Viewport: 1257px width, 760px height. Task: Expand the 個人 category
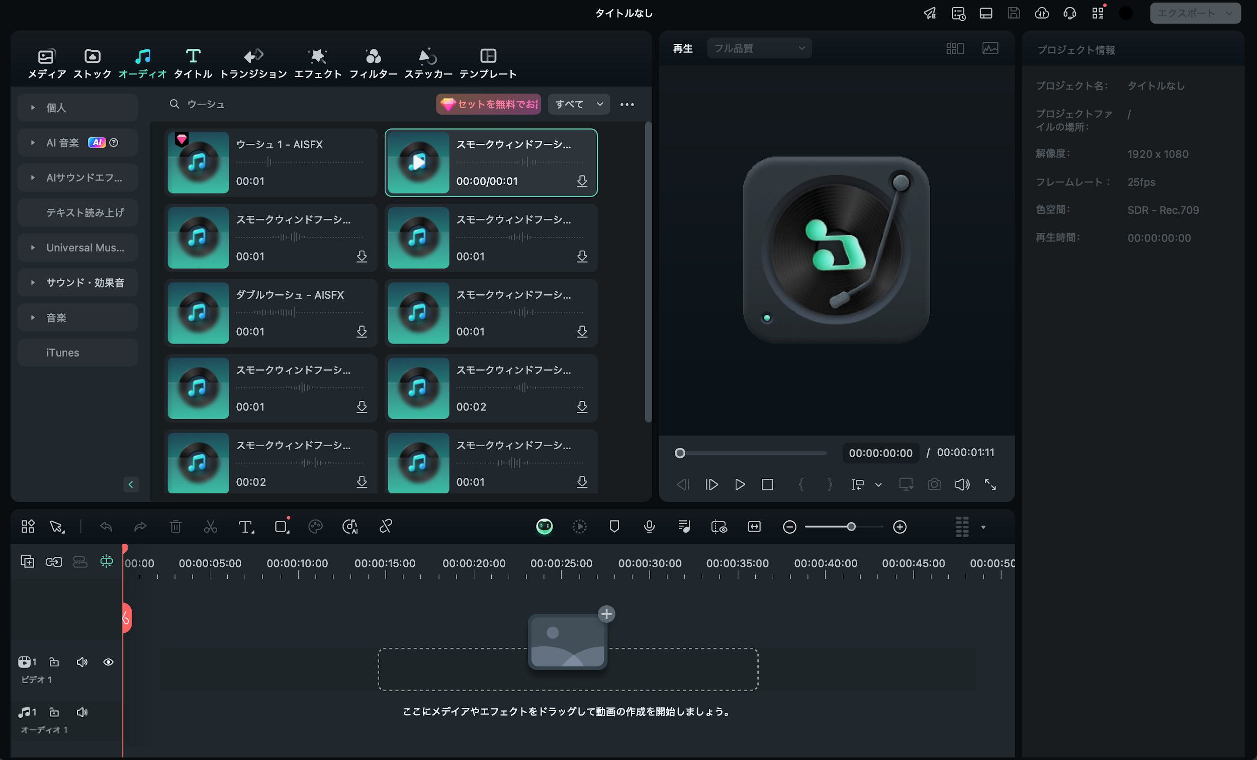[77, 108]
